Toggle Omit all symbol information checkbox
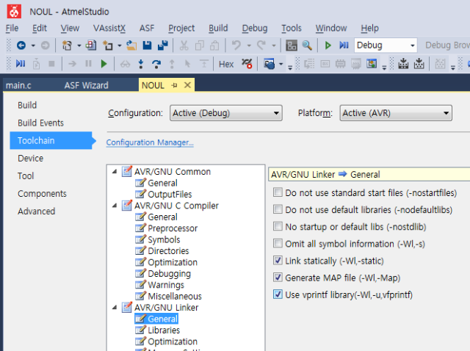Image resolution: width=470 pixels, height=351 pixels. click(278, 244)
